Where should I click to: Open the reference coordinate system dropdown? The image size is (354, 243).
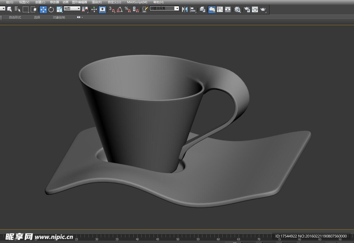pos(72,8)
